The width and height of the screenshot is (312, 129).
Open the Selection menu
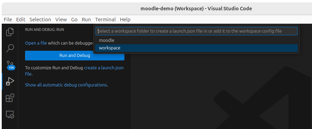coord(40,20)
